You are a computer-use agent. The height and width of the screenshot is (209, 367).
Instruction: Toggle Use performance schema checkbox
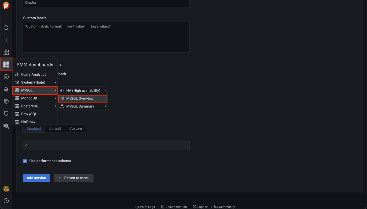point(25,161)
